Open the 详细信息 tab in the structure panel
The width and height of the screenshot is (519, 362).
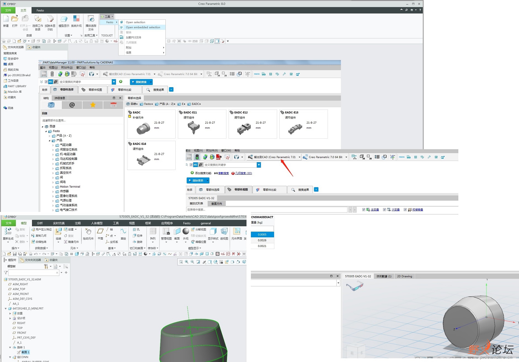click(60, 98)
